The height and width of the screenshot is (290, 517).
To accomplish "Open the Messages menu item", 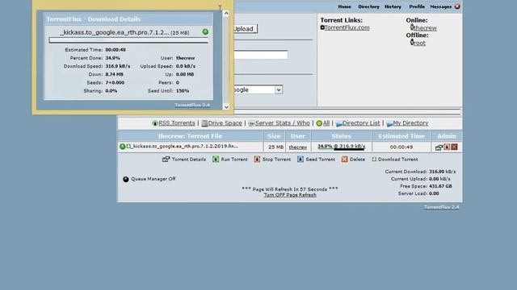I will (x=441, y=6).
